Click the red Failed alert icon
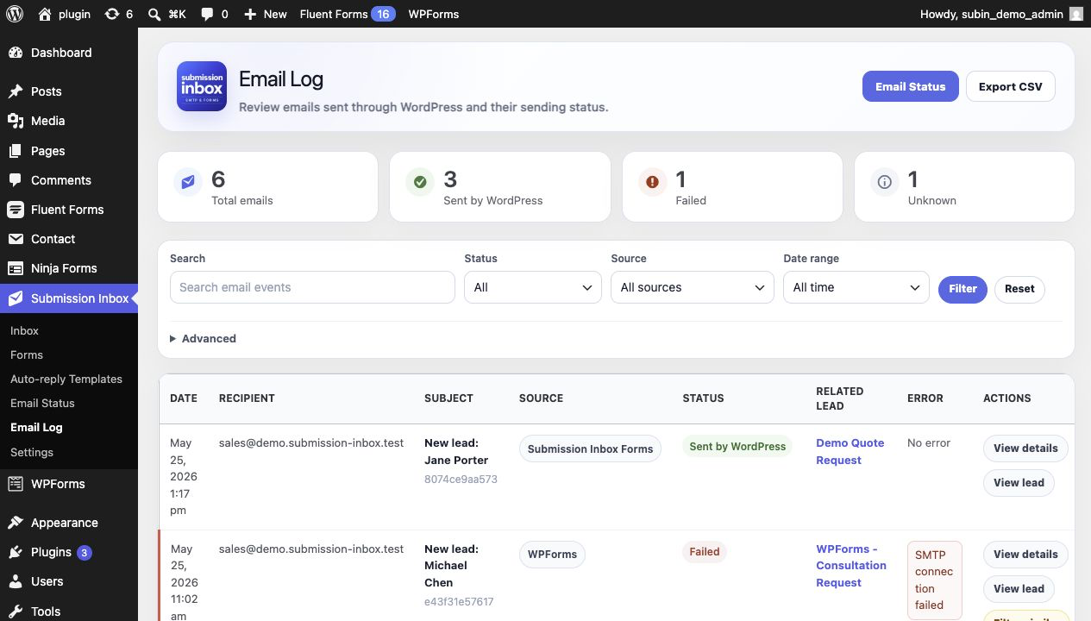 pyautogui.click(x=652, y=182)
